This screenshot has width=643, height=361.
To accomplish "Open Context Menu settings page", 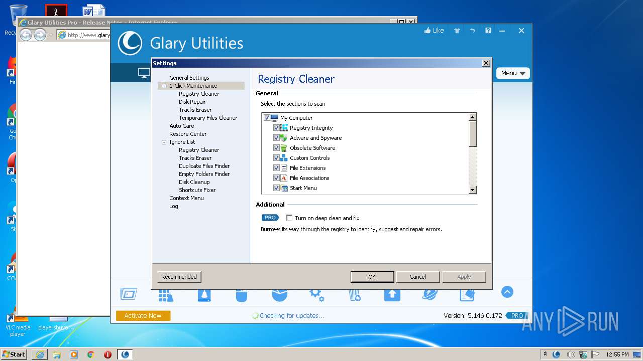I will coord(186,198).
